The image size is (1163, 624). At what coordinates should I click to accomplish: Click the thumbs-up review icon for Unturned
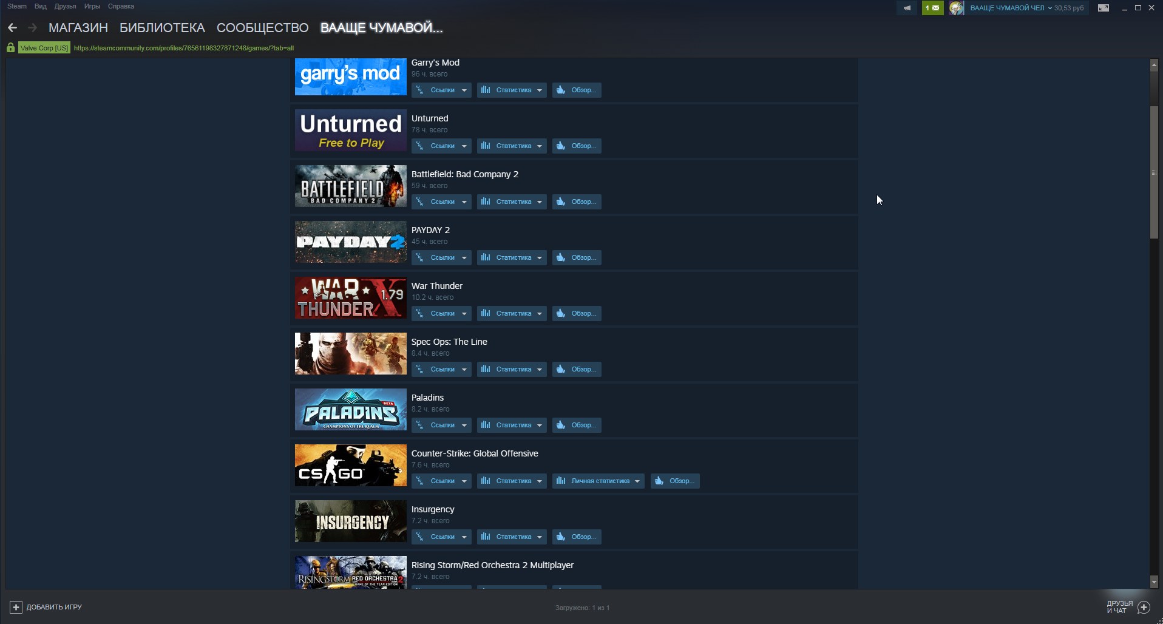(560, 146)
